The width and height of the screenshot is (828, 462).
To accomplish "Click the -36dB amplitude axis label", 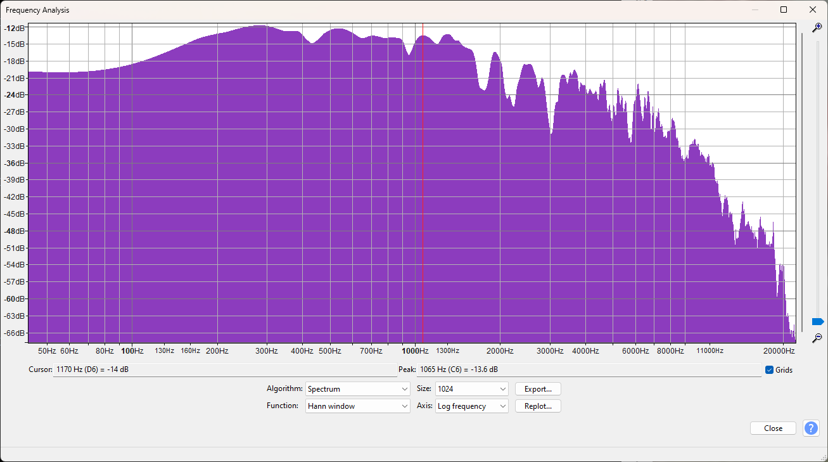I will (x=15, y=164).
